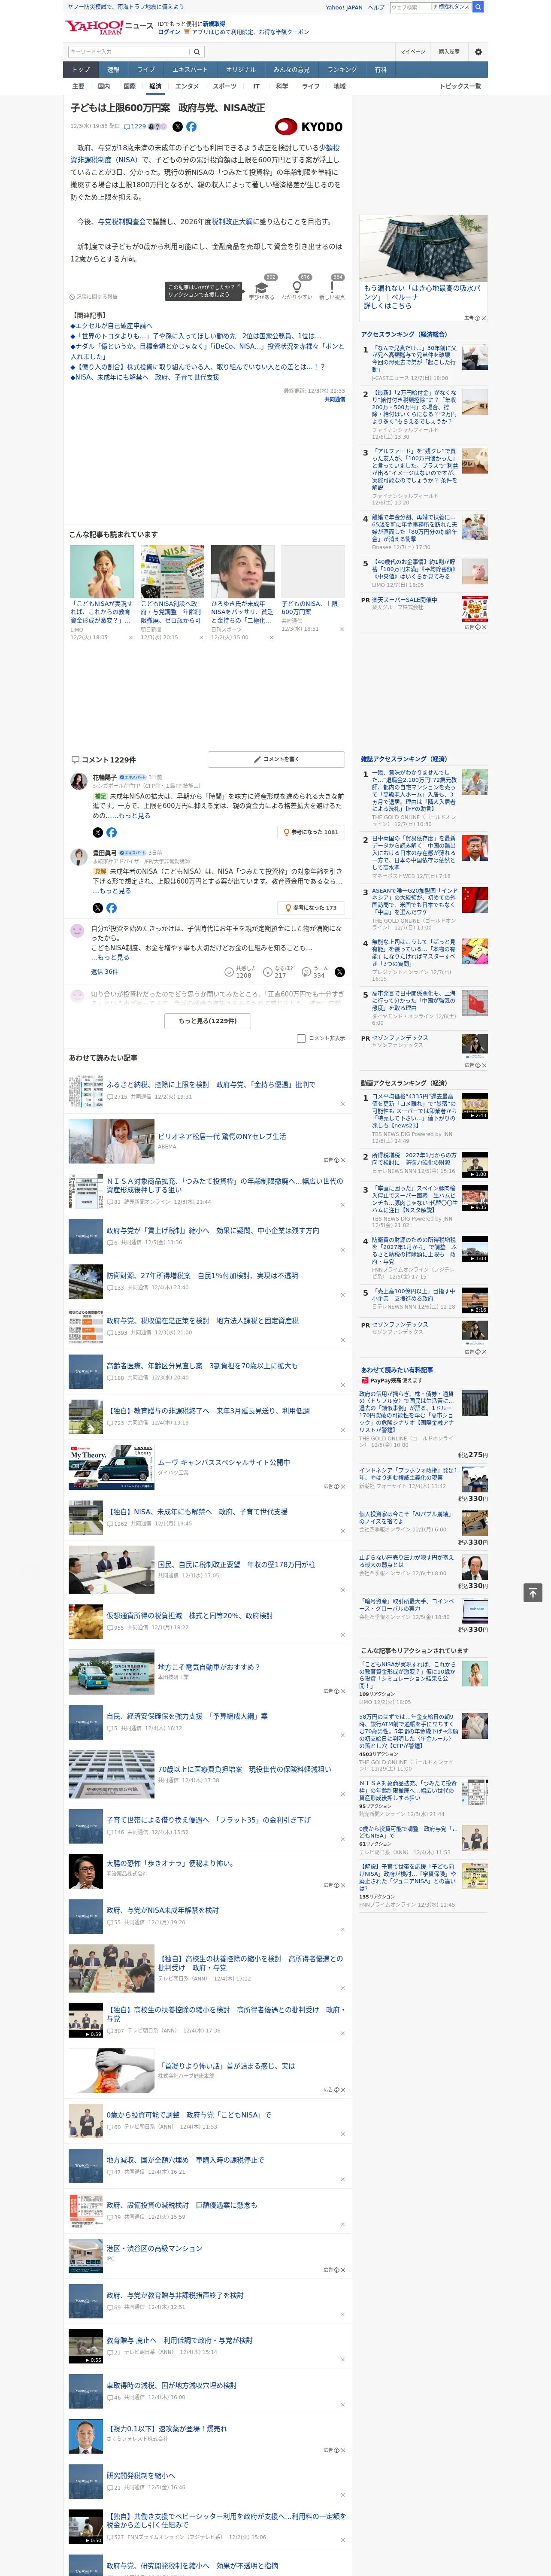Open 記事に関する報告 link
This screenshot has height=2576, width=551.
[x=94, y=297]
